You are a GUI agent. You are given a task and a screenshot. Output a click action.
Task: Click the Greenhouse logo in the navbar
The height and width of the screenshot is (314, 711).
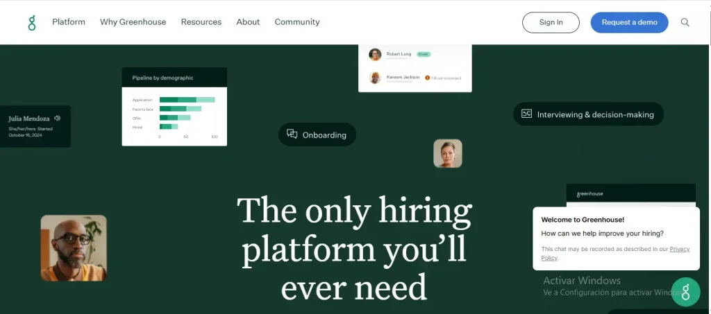(32, 23)
